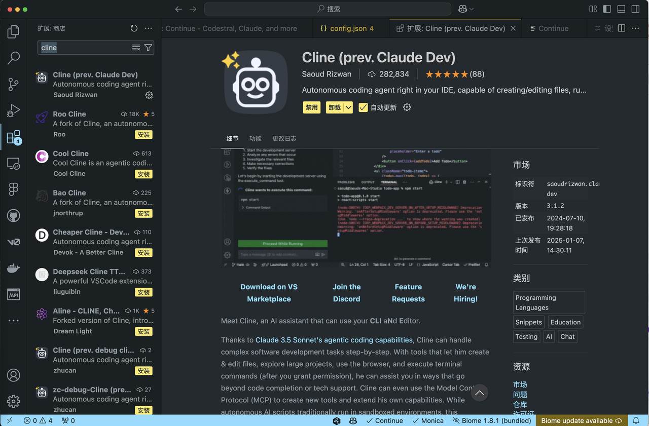This screenshot has height=426, width=649.
Task: Open Join the Discord link
Action: [x=347, y=293]
